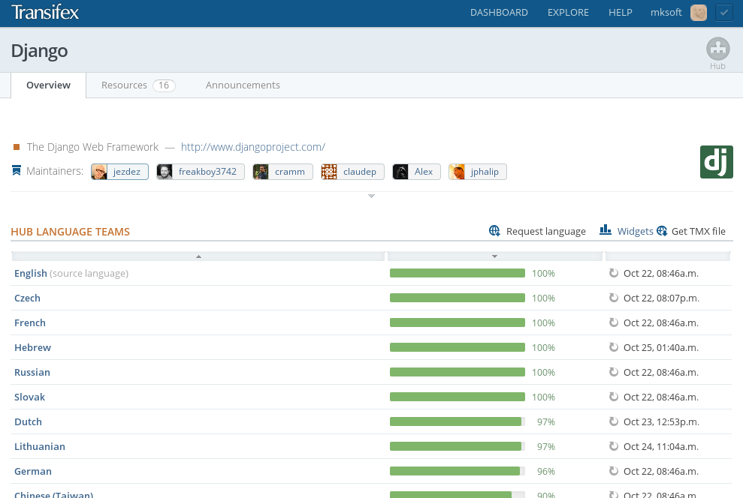Open the Russian language team
This screenshot has width=743, height=498.
[x=32, y=372]
